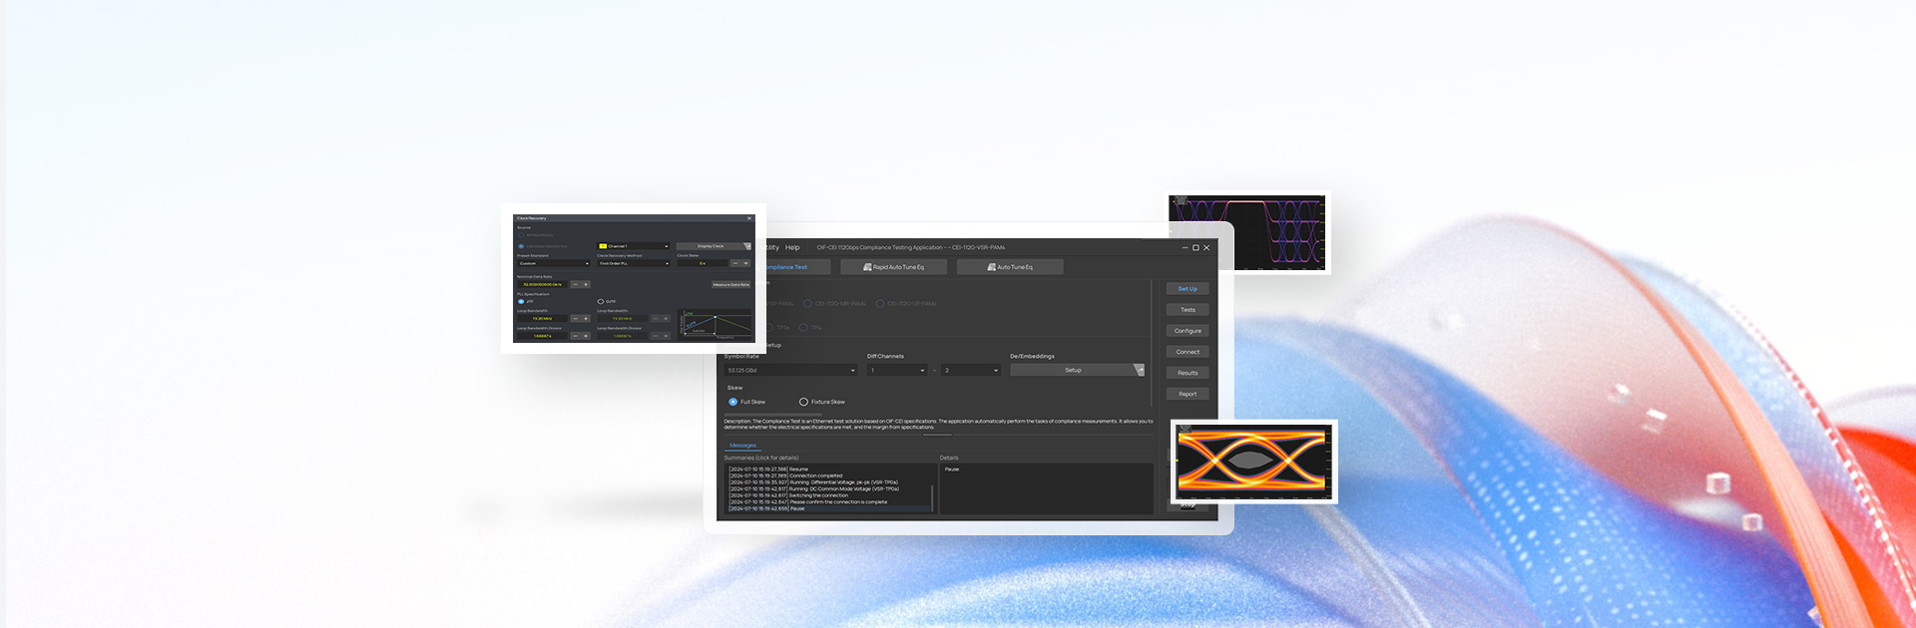Screen dimensions: 1916x628
Task: Open the Channel 1 source dropdown
Action: point(634,246)
